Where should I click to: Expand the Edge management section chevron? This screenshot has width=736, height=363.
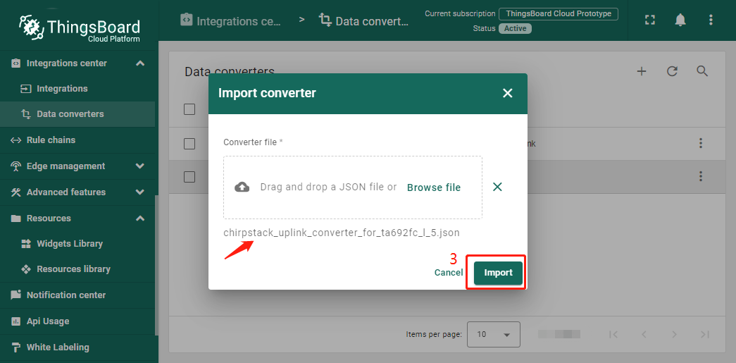tap(140, 166)
